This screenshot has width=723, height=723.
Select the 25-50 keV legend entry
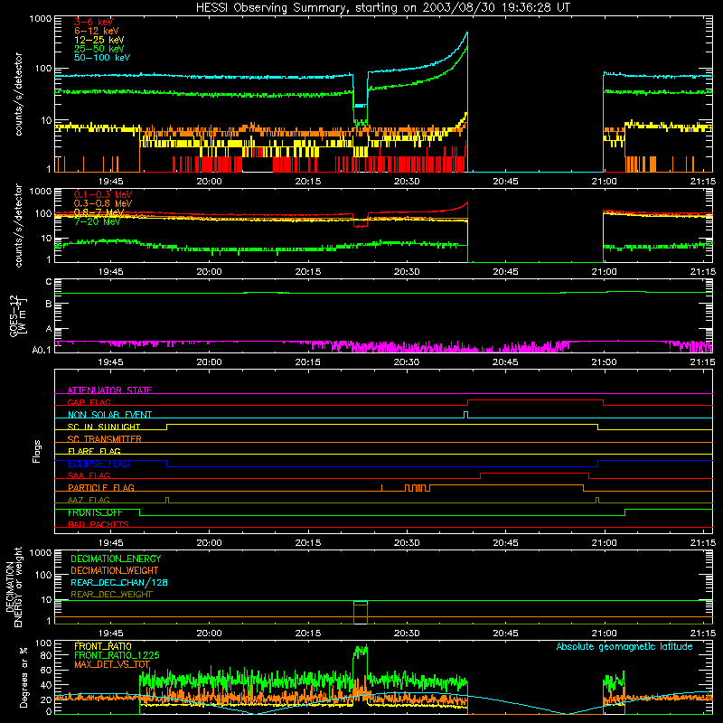99,49
